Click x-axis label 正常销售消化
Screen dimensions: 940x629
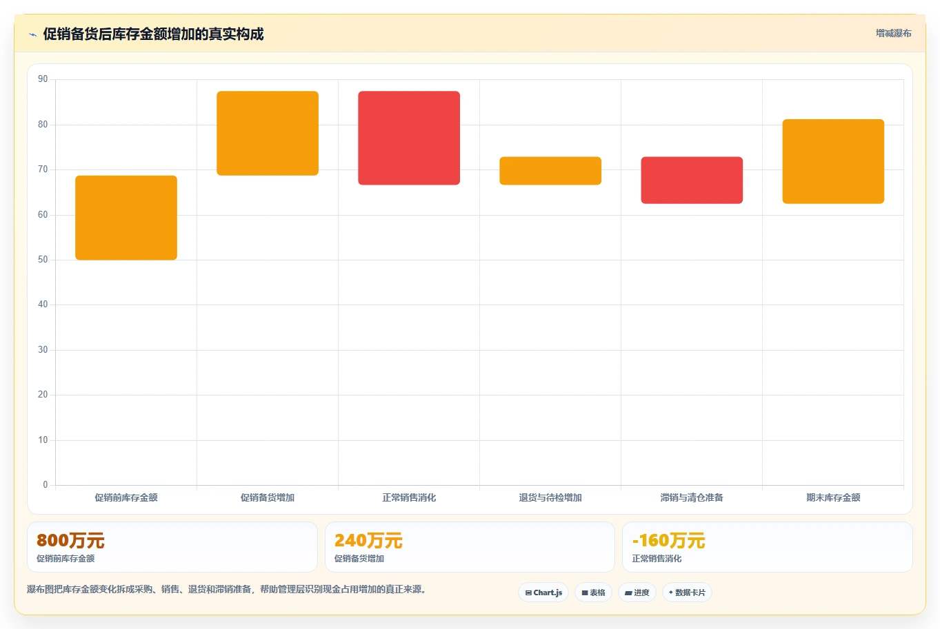pos(409,497)
